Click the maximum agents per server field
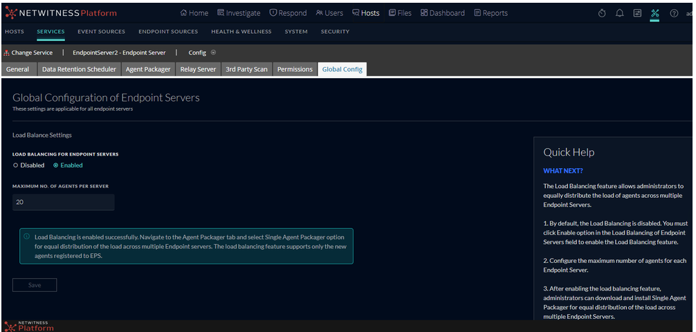Image resolution: width=696 pixels, height=332 pixels. [x=63, y=203]
